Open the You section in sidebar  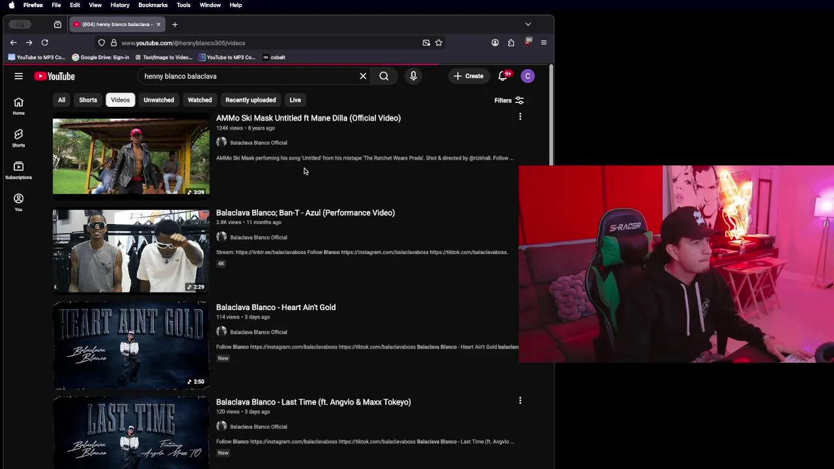click(x=18, y=202)
